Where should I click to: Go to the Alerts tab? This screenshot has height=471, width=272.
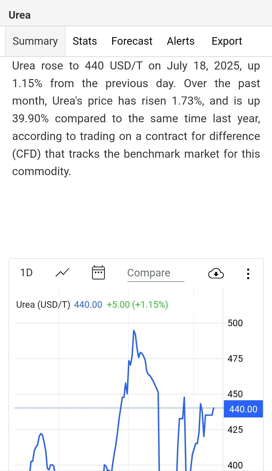point(181,41)
